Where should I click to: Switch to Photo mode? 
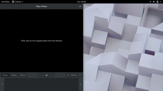(5, 75)
